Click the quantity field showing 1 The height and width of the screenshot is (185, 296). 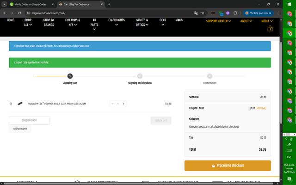pos(118,104)
